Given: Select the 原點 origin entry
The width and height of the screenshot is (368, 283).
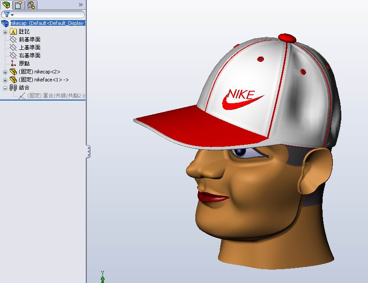Looking at the screenshot, I should 24,63.
